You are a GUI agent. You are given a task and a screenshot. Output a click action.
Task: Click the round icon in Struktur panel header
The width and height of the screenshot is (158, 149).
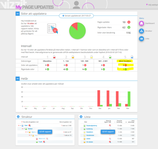[18, 117]
